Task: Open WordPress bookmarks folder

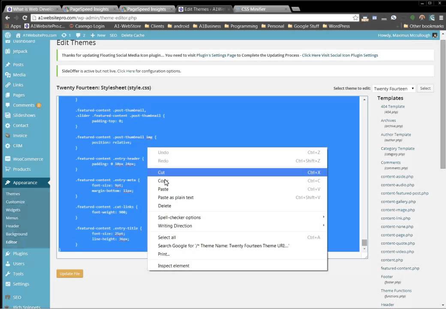Action: coord(336,26)
